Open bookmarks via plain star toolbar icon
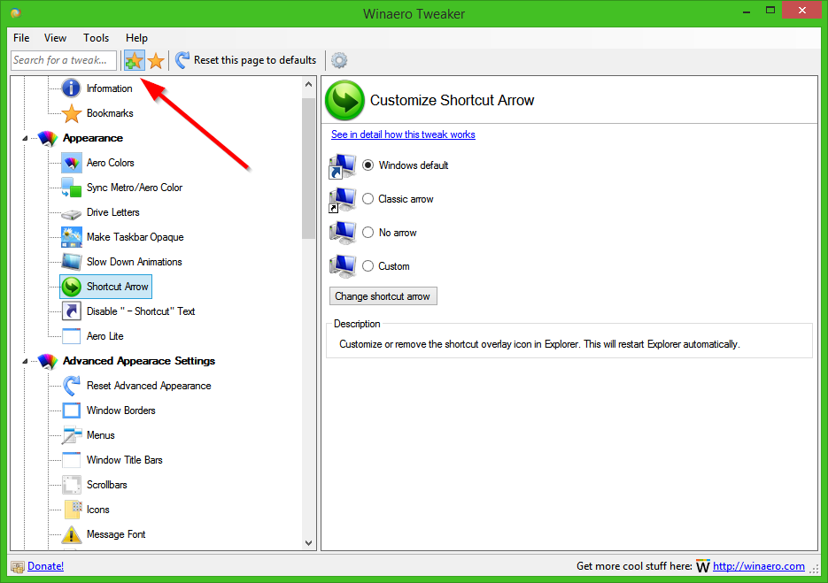The width and height of the screenshot is (828, 583). click(156, 61)
